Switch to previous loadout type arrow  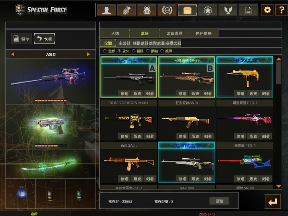(x=13, y=54)
